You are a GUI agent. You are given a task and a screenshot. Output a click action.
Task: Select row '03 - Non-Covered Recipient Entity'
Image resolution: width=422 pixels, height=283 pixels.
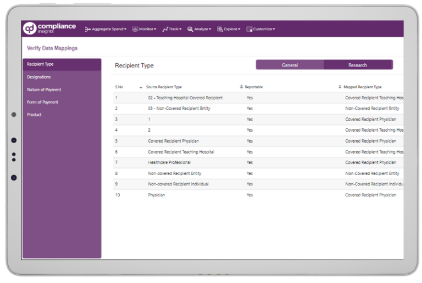click(258, 109)
